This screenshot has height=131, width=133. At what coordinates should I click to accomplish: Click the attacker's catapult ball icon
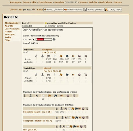79,56
